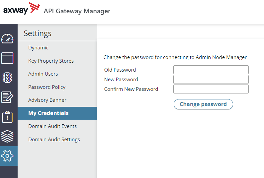Select the document with pencil icon
The width and height of the screenshot is (264, 178).
(x=7, y=97)
